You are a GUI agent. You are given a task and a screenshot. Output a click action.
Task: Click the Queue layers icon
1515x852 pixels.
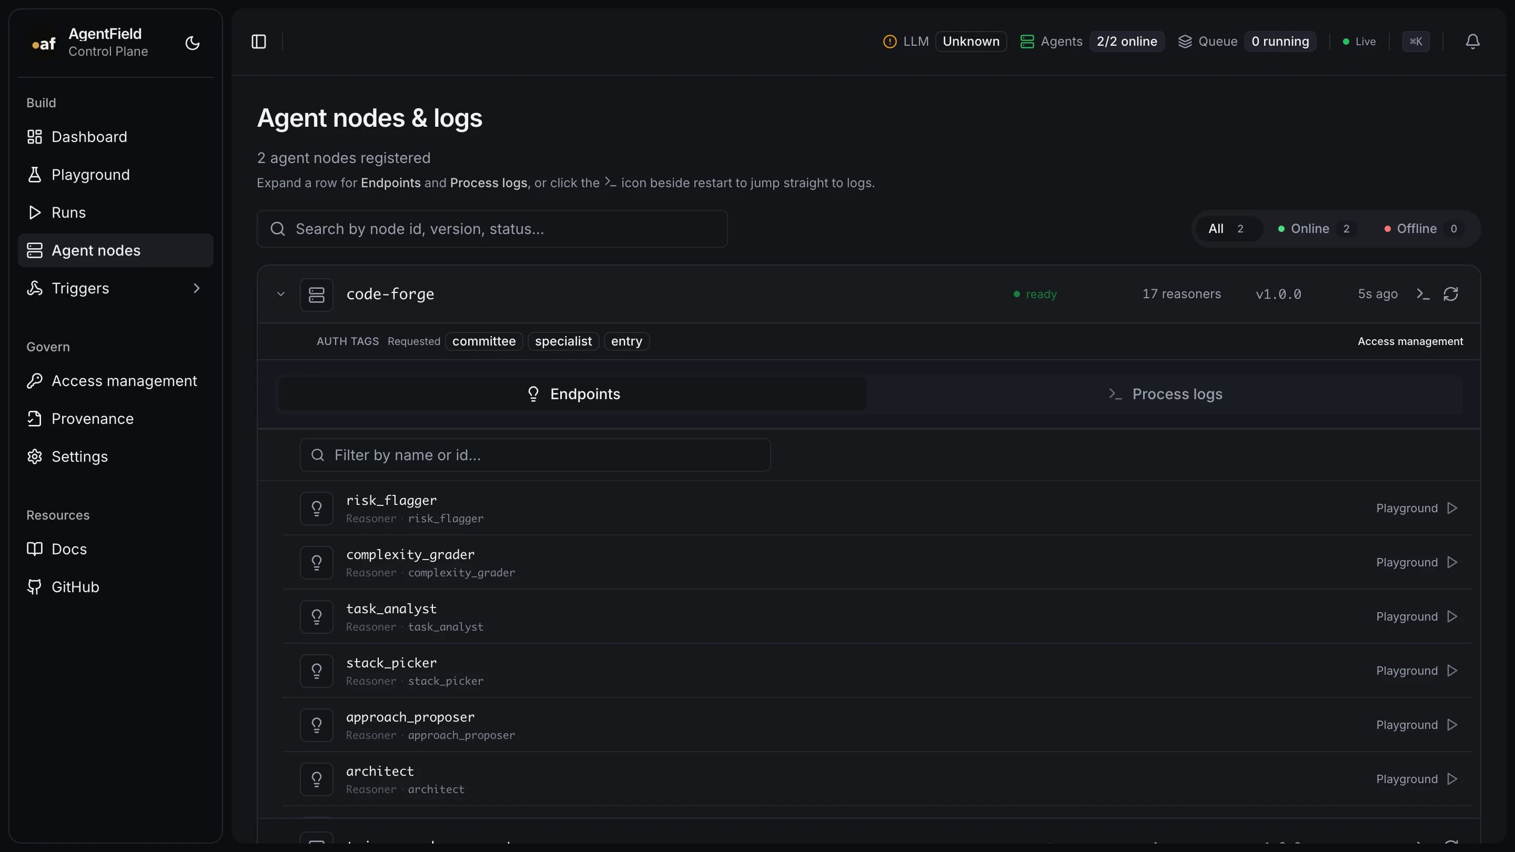pyautogui.click(x=1185, y=42)
